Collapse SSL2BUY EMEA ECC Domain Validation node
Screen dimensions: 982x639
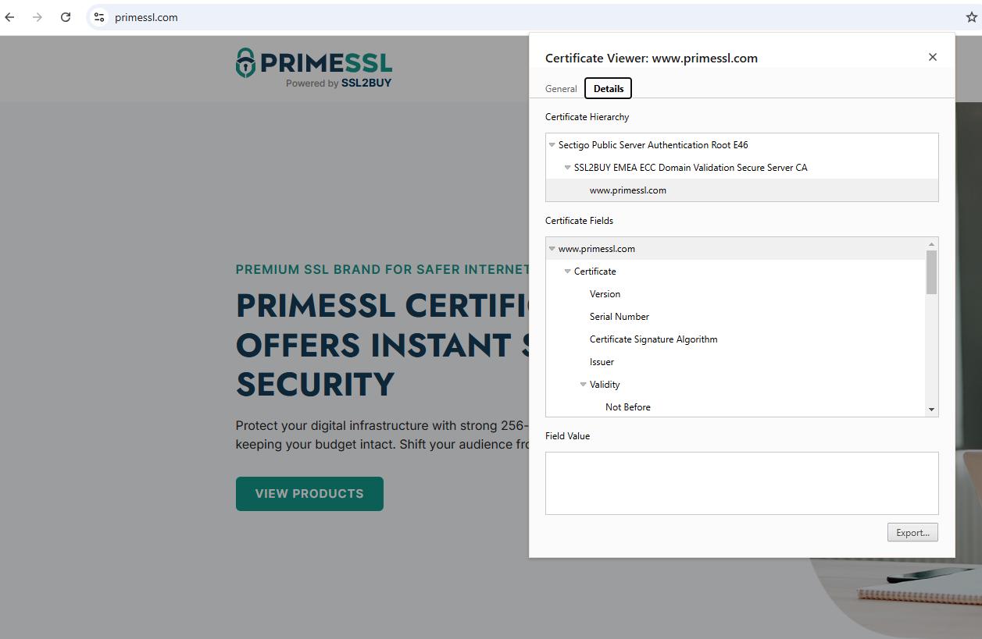568,168
